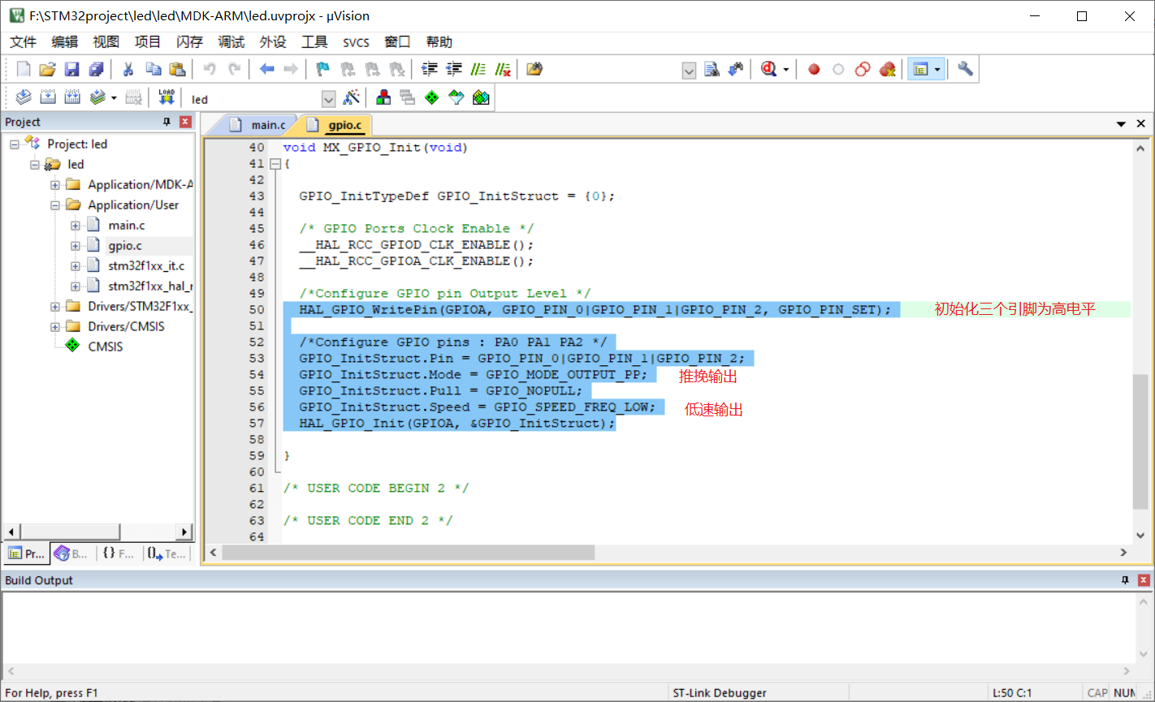Open the debug session dropdown arrow
Viewport: 1155px width, 702px height.
(785, 70)
